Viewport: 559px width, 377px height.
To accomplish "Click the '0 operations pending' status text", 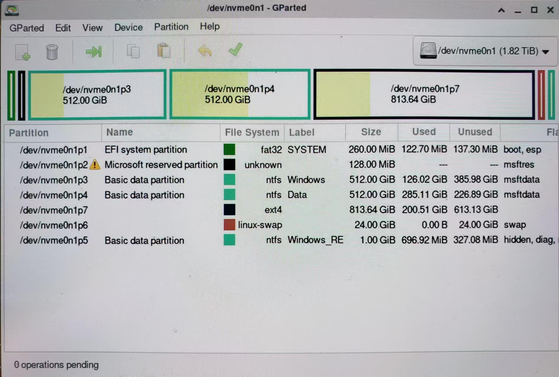I will [x=56, y=365].
